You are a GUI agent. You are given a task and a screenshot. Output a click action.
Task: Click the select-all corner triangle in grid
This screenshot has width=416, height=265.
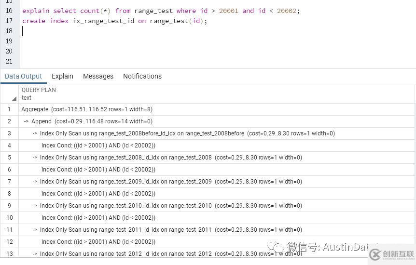click(x=14, y=99)
